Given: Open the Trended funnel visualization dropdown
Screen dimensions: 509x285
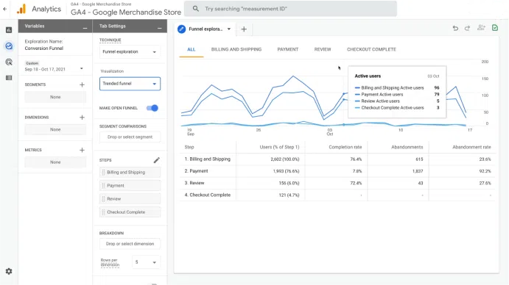Looking at the screenshot, I should tap(130, 84).
